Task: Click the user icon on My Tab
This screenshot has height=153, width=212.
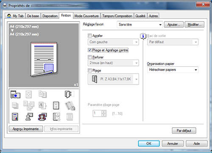Action: (9, 16)
